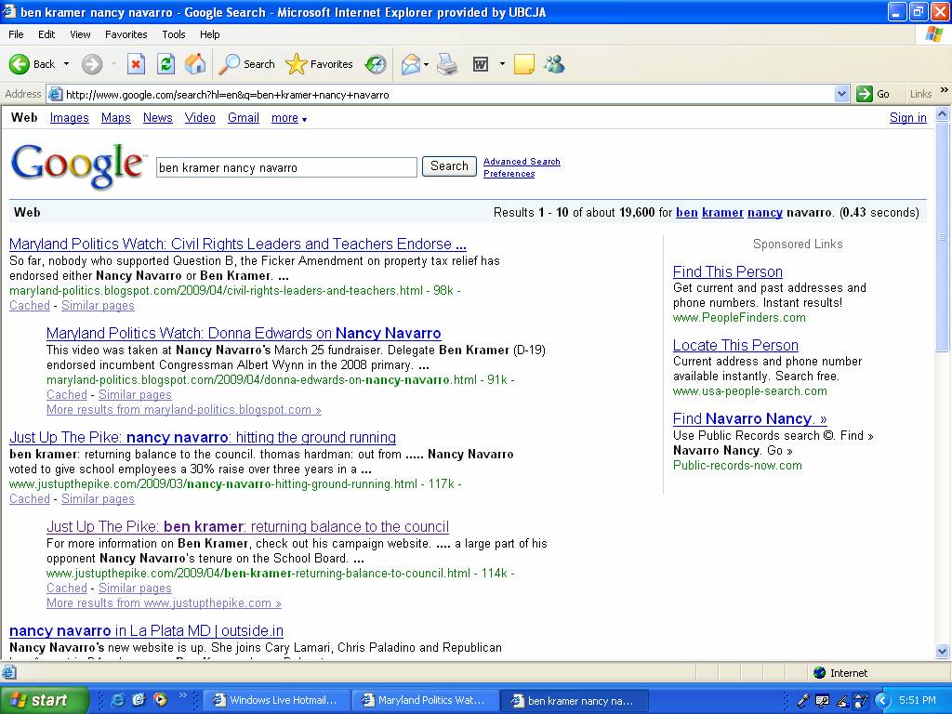Open the Maps link
The height and width of the screenshot is (714, 952).
point(116,118)
